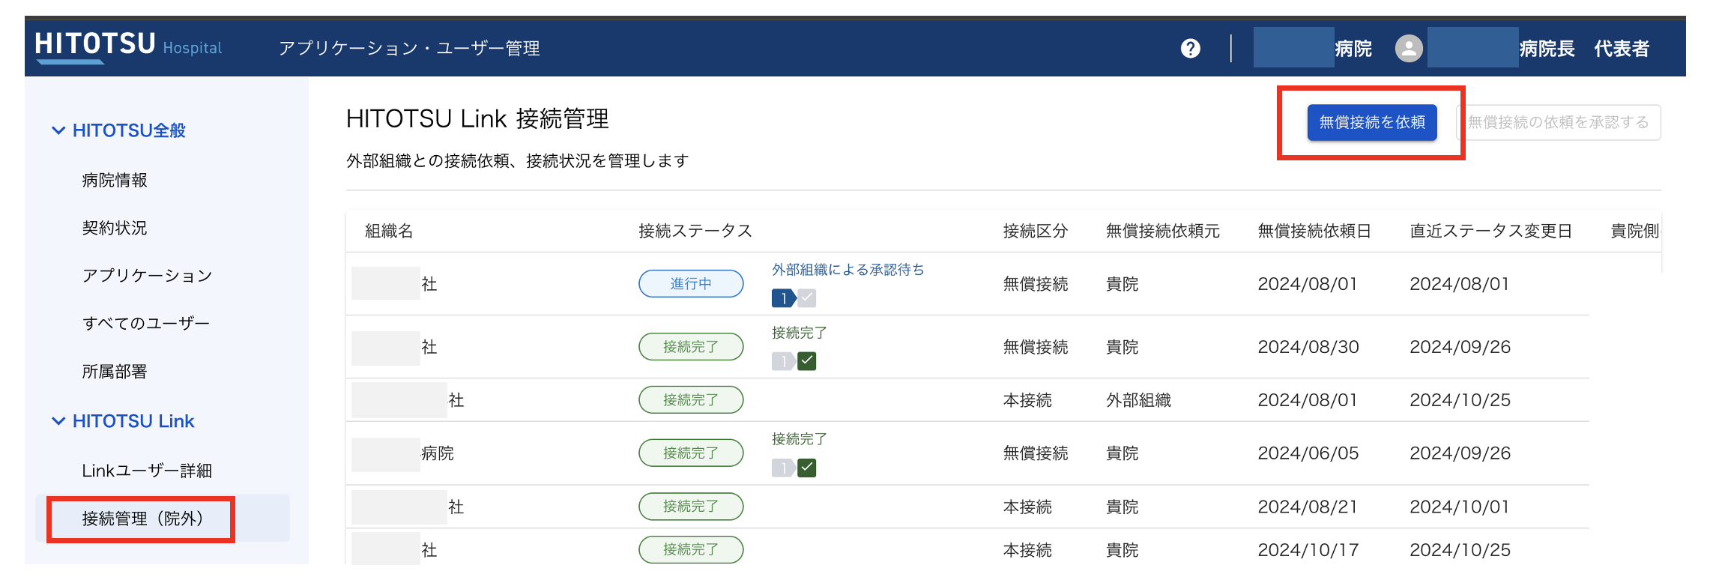1713x586 pixels.
Task: Click gray step 1 indicator in 2024/08/30 row
Action: pos(783,361)
